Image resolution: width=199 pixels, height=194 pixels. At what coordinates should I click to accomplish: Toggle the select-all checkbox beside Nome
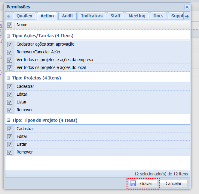click(x=10, y=25)
